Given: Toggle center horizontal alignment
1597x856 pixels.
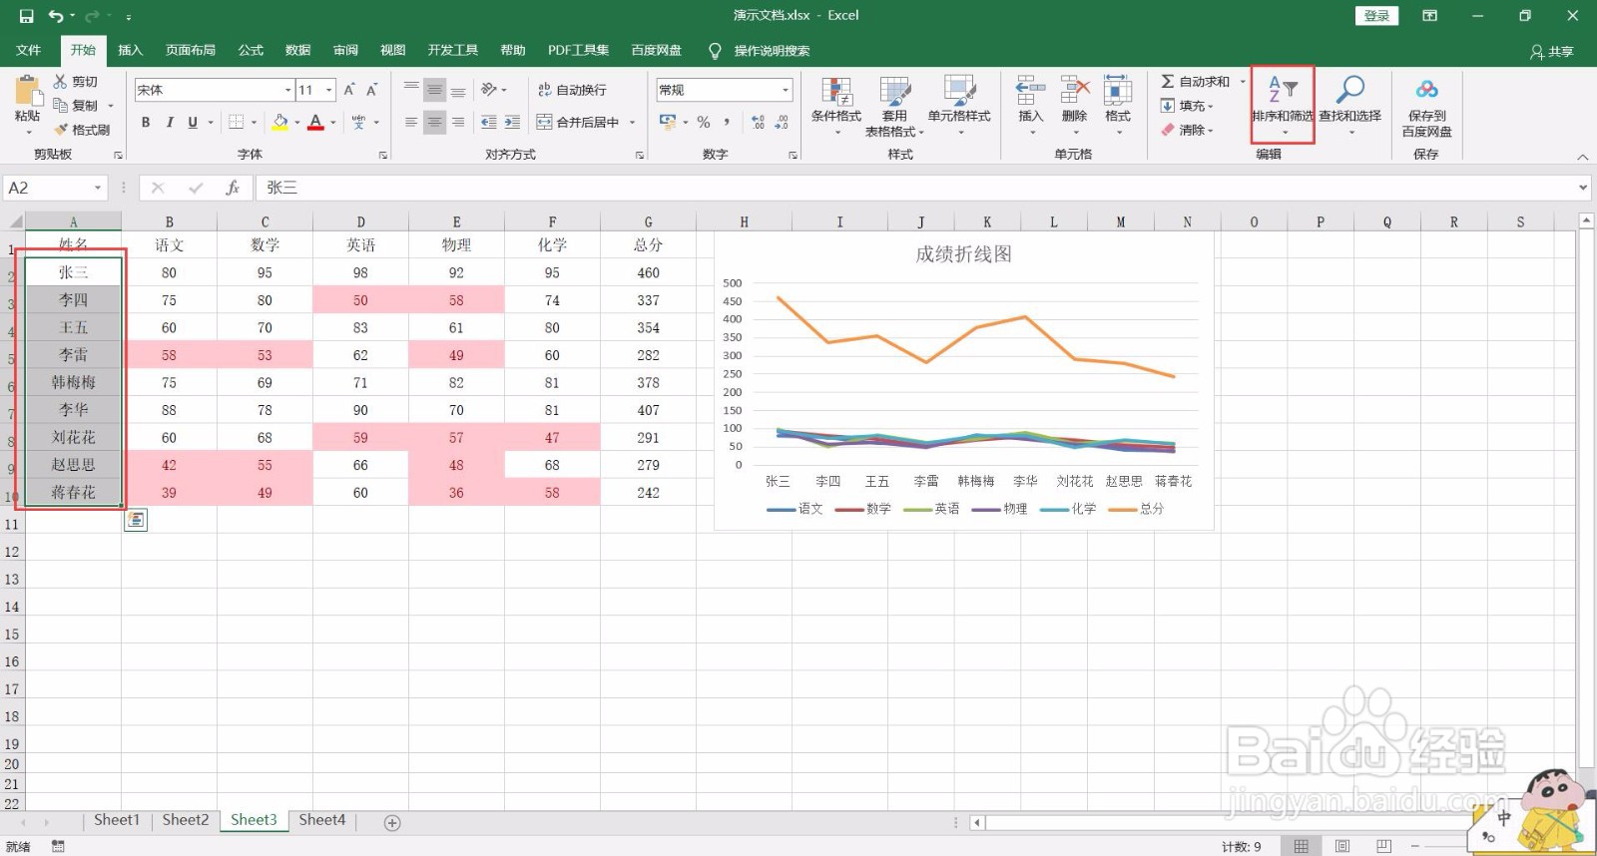Looking at the screenshot, I should tap(434, 122).
